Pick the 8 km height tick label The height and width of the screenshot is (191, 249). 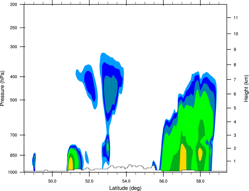[x=235, y=65]
